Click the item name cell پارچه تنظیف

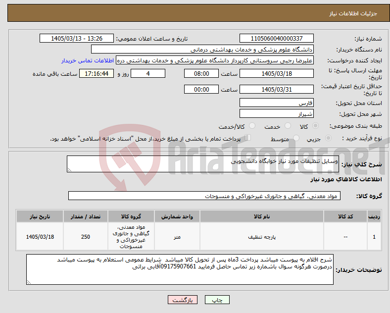coord(262,237)
